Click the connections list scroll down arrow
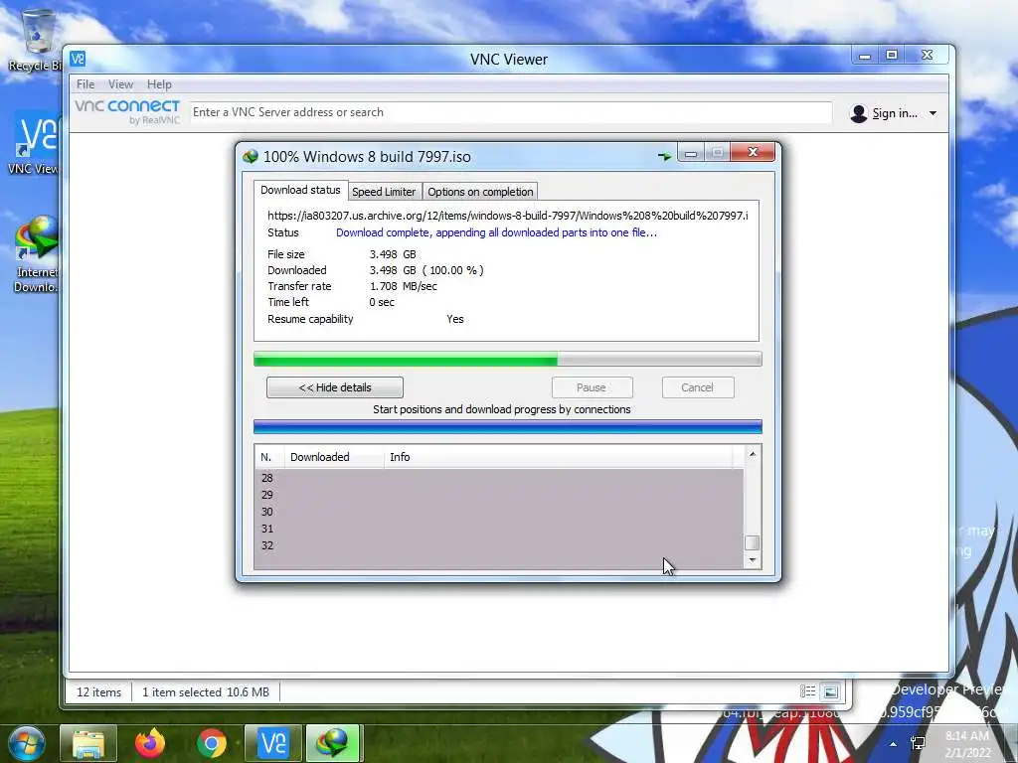Image resolution: width=1018 pixels, height=763 pixels. point(753,560)
